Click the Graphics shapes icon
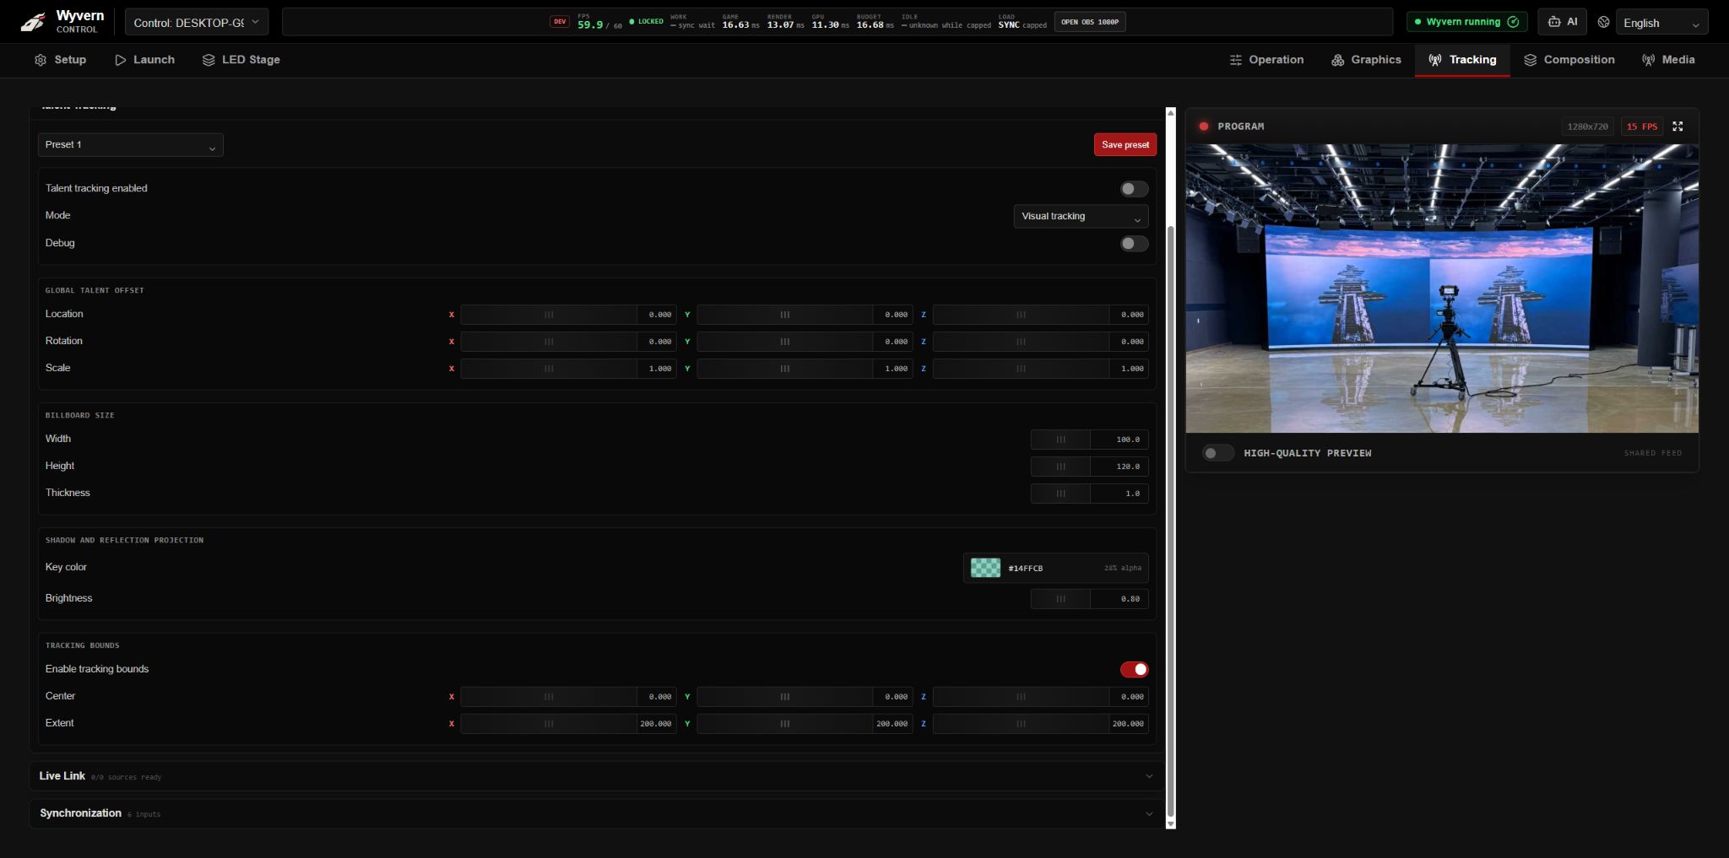1729x858 pixels. click(1338, 60)
